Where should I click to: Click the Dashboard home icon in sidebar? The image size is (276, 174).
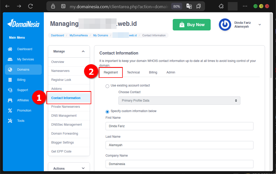click(10, 49)
